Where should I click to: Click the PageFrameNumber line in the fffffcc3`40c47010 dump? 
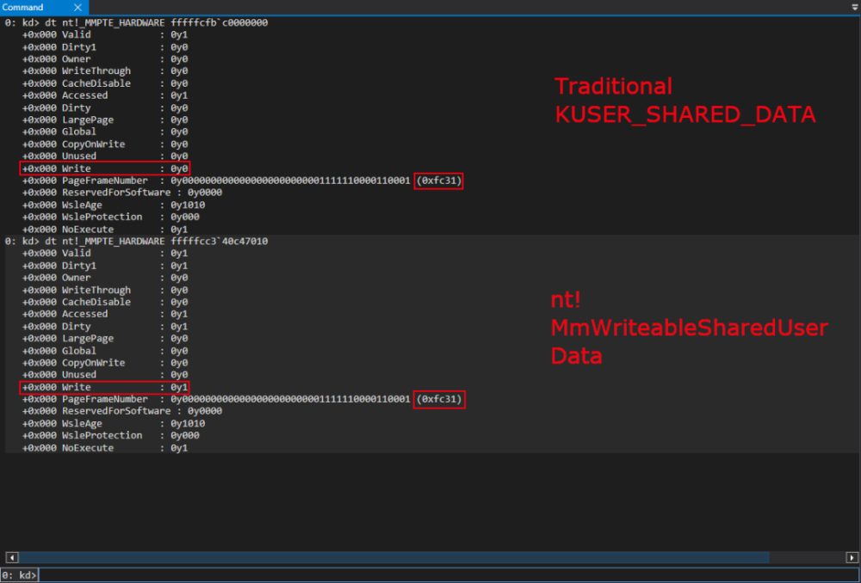[242, 399]
